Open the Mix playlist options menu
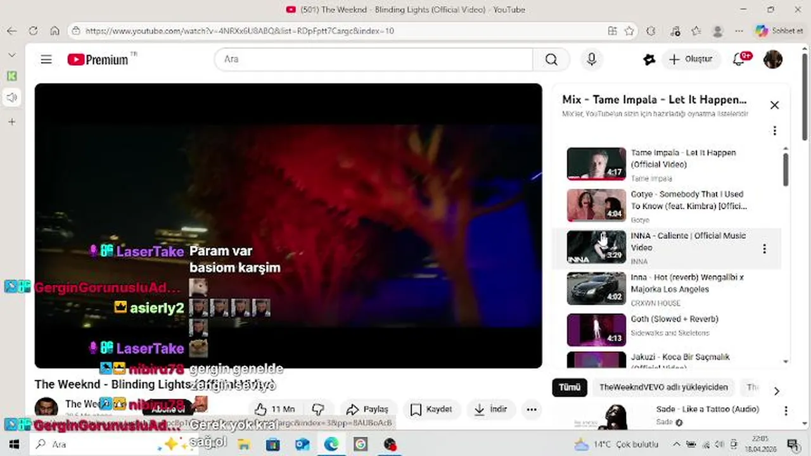811x456 pixels. (x=774, y=130)
